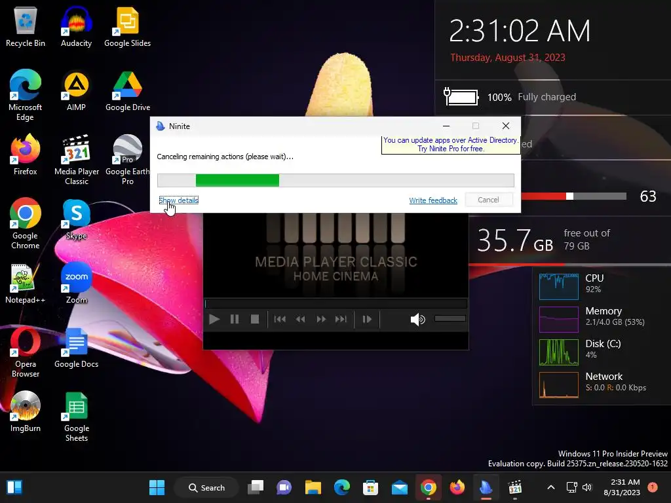671x503 pixels.
Task: Select the AIMP desktop shortcut
Action: pos(76,90)
